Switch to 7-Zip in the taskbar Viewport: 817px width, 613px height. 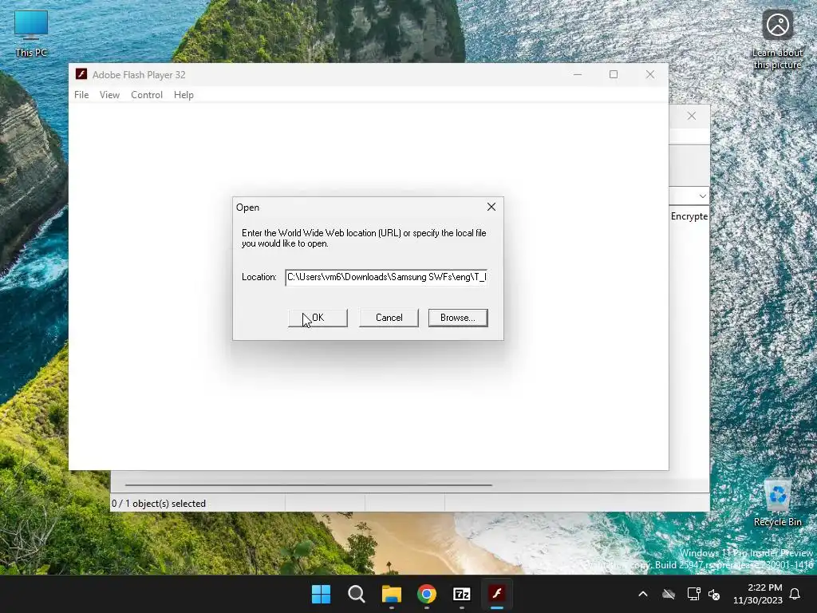[x=462, y=594]
